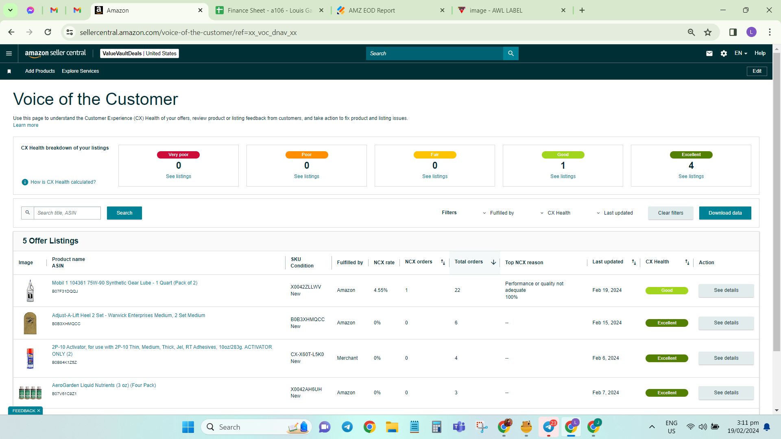This screenshot has width=781, height=439.
Task: Click the Amazon Seller Central logo
Action: click(55, 53)
